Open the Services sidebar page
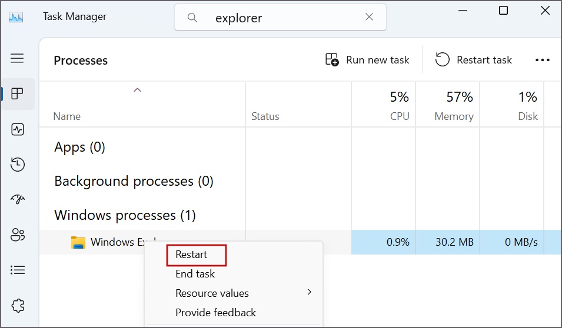 (x=17, y=306)
